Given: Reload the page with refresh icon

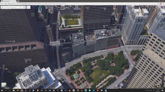Looking at the screenshot, I should point(6,4).
